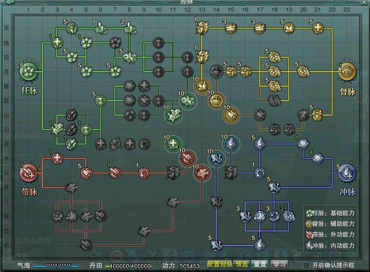370x272 pixels.
Task: Click the glowing gold heart acupoint node
Action: click(x=231, y=114)
